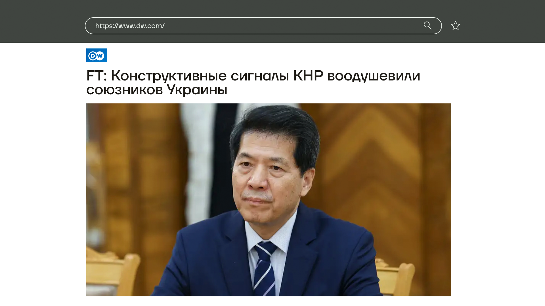The height and width of the screenshot is (306, 545).
Task: Click the word "Украины" in the headline
Action: [x=197, y=90]
